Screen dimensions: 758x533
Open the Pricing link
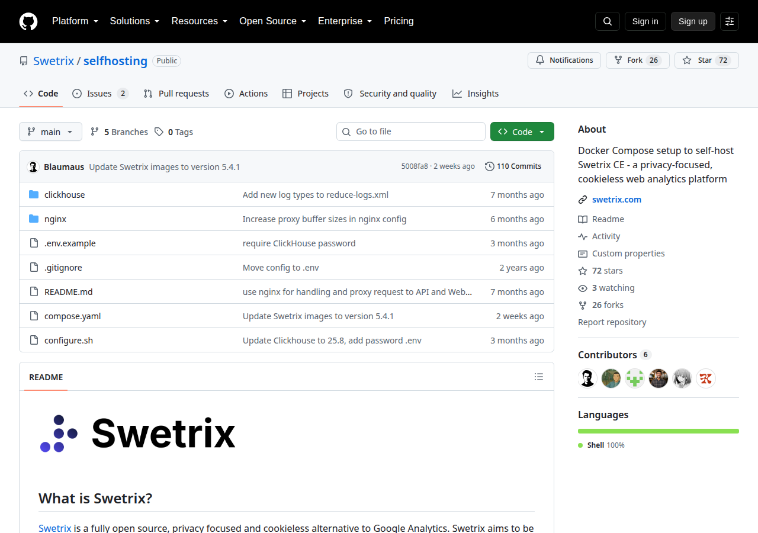click(x=399, y=21)
